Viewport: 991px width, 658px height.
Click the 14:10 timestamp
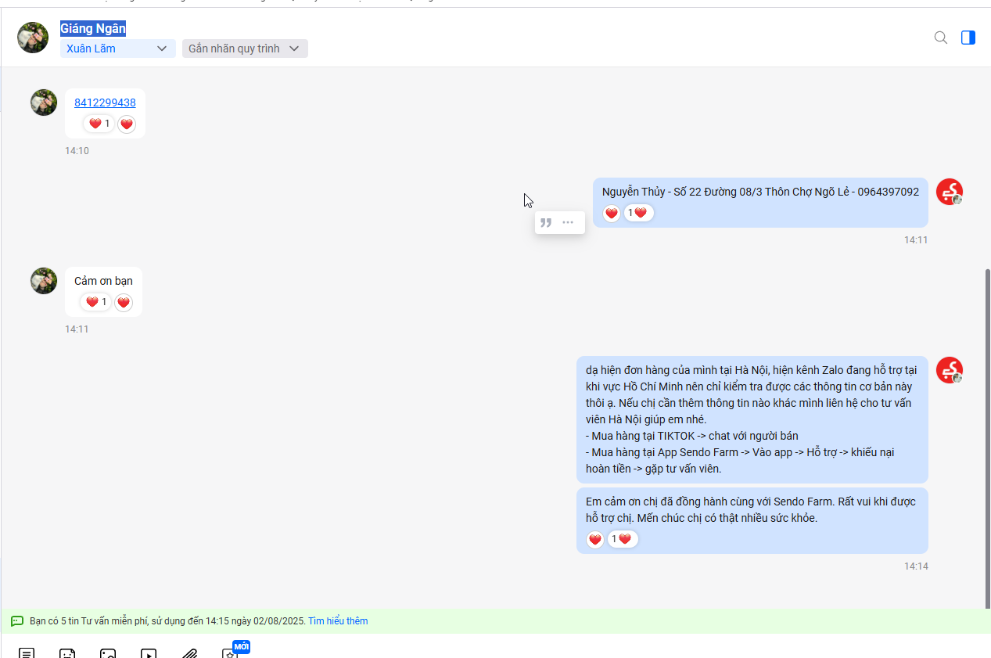point(77,151)
